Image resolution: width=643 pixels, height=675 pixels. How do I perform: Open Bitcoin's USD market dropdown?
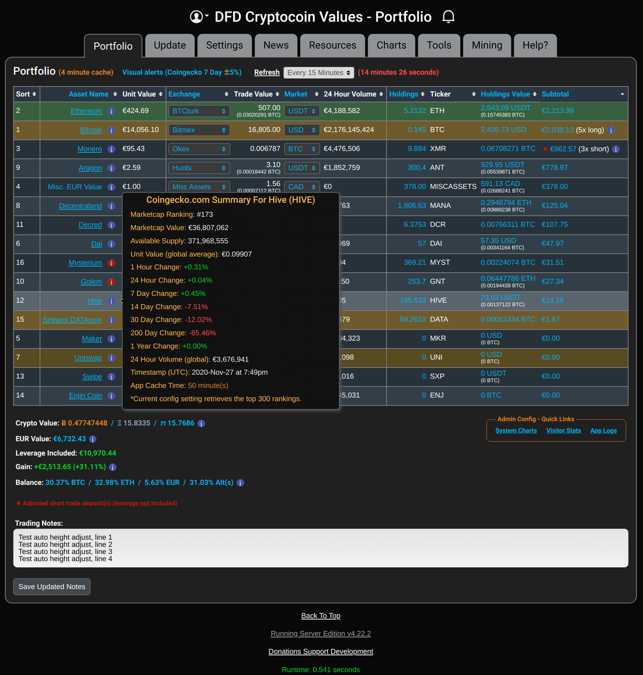tap(302, 130)
